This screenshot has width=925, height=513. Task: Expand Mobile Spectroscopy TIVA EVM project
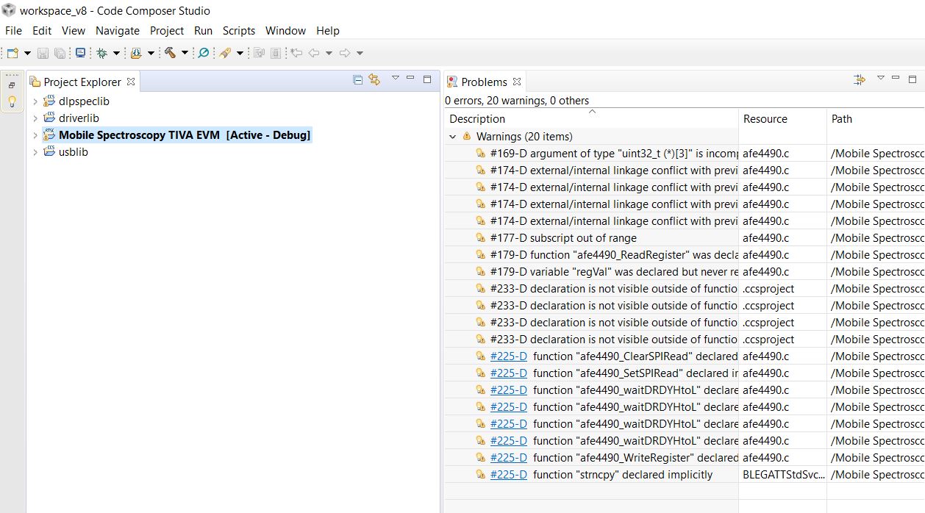point(35,135)
